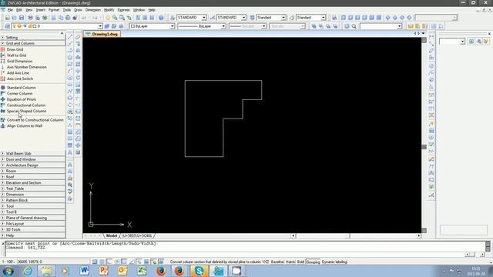This screenshot has height=277, width=493.
Task: Expand the Architecture Design section
Action: [x=32, y=165]
